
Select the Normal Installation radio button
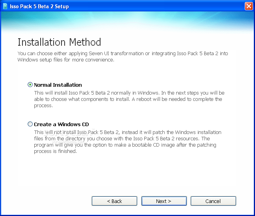[30, 85]
